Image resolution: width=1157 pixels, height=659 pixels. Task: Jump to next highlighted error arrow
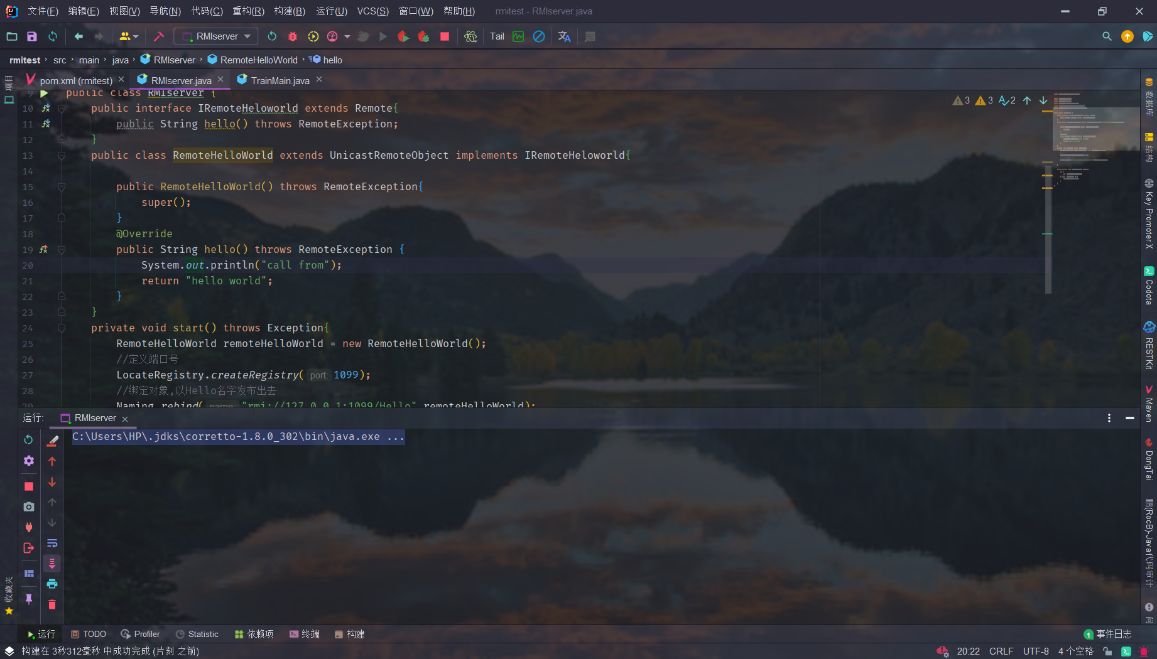1043,100
